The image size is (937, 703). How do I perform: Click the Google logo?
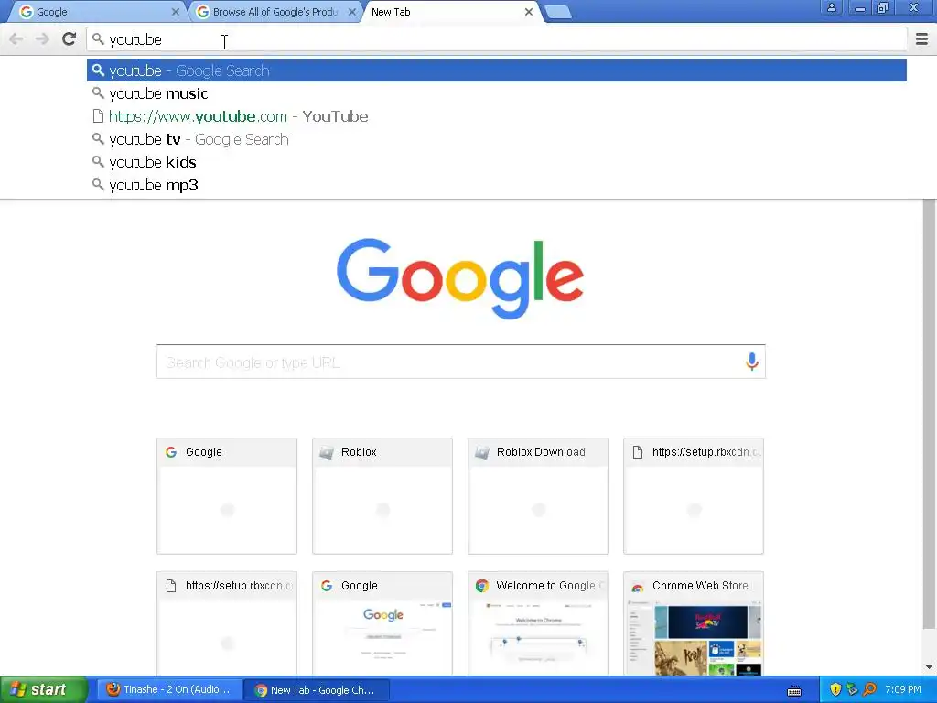click(460, 278)
